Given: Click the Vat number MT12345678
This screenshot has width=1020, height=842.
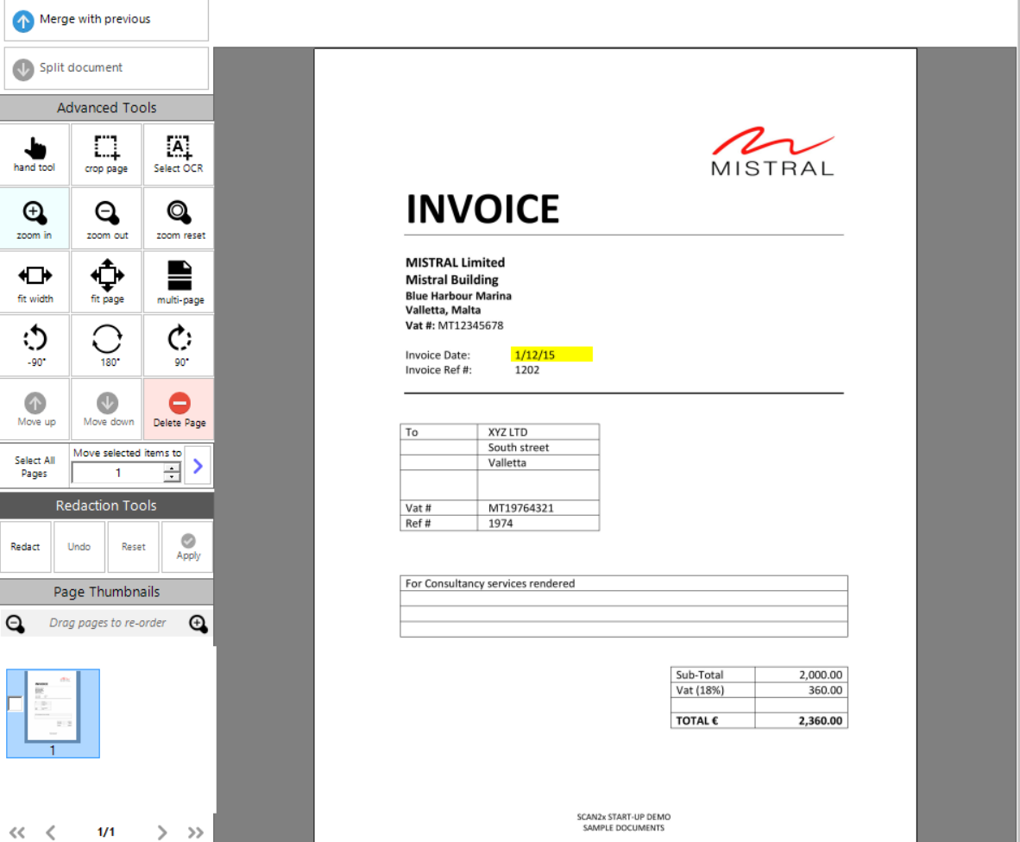Looking at the screenshot, I should 470,325.
